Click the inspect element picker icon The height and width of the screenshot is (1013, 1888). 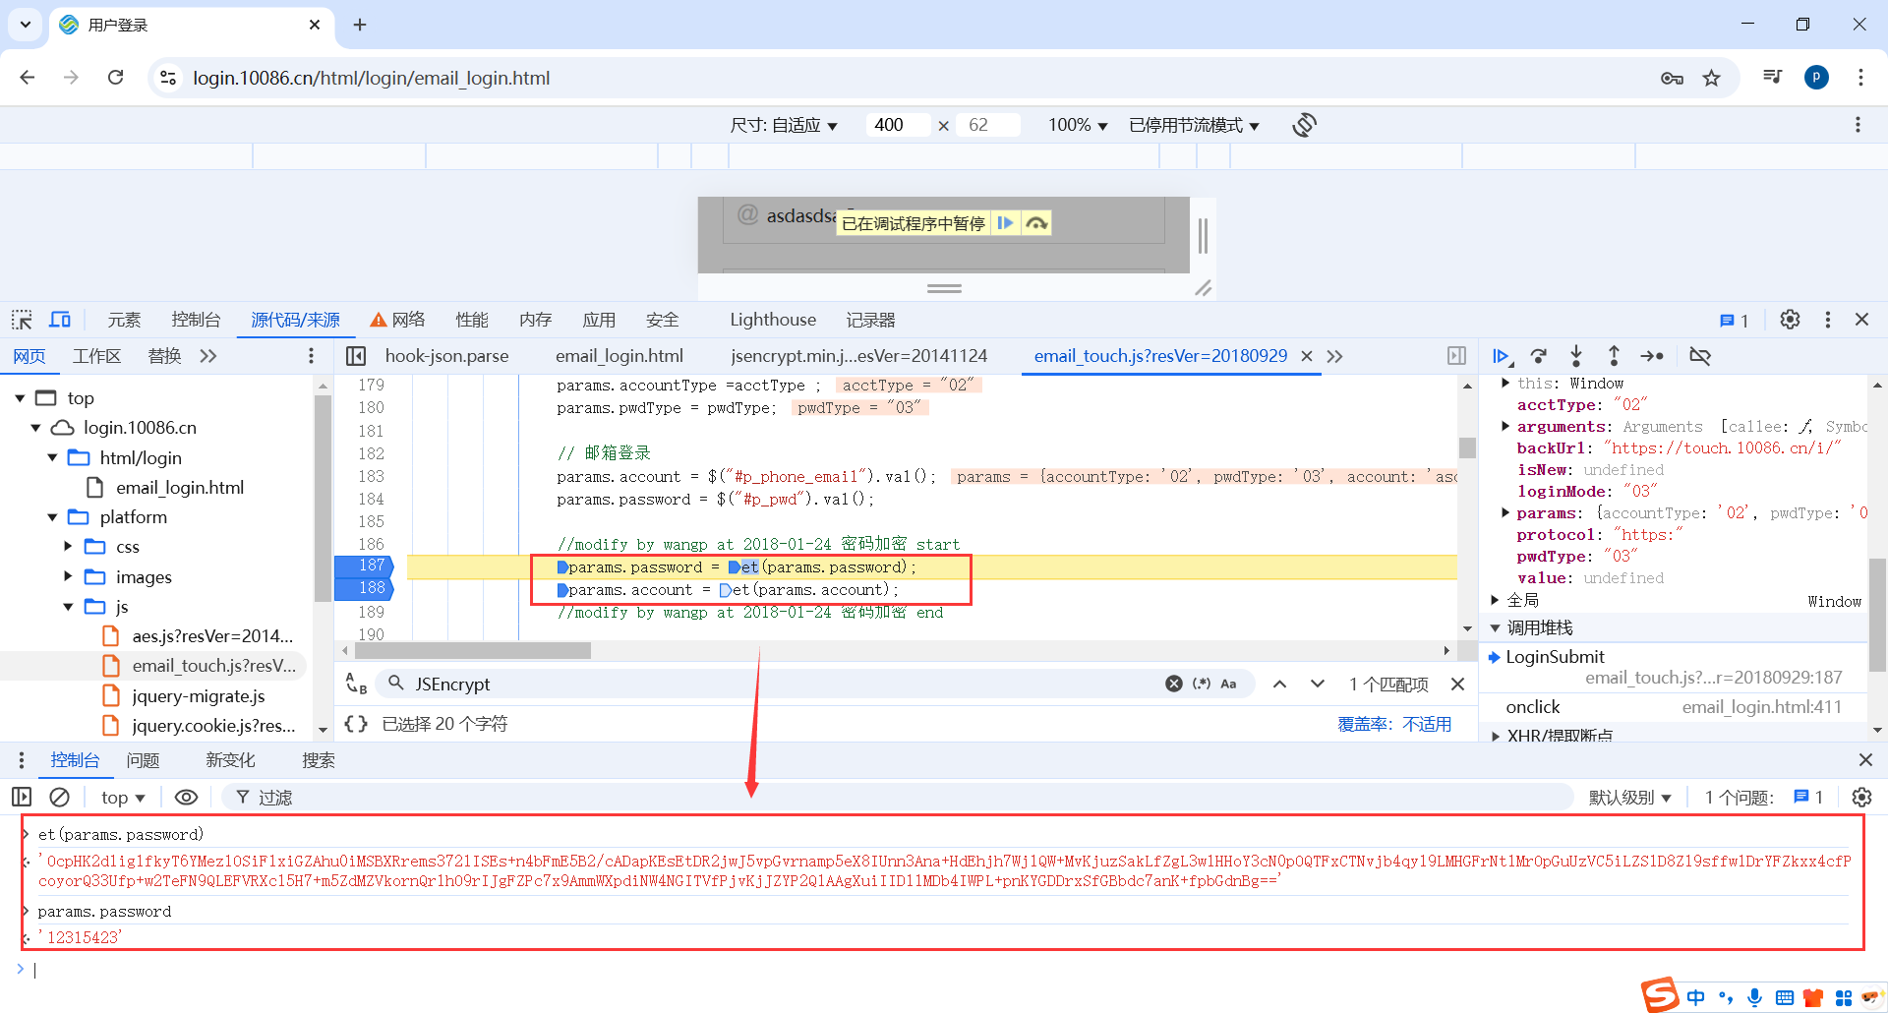[x=22, y=320]
